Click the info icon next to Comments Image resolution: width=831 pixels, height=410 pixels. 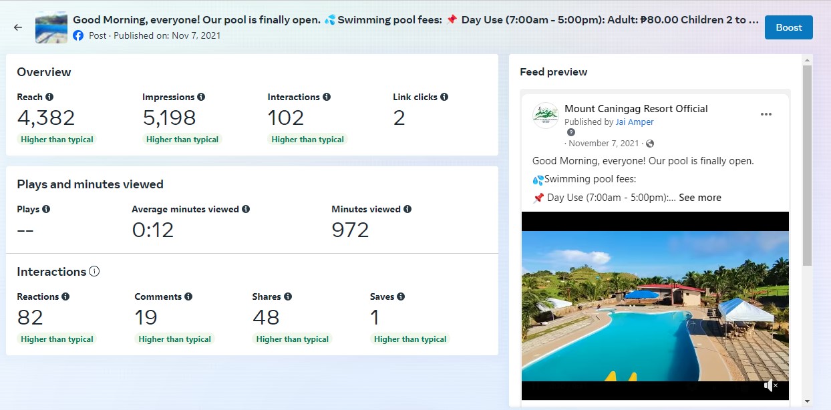pyautogui.click(x=188, y=296)
